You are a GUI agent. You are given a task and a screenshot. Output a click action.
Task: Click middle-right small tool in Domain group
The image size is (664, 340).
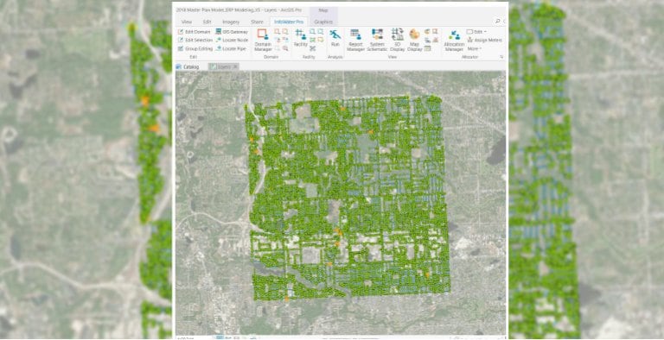coord(285,41)
